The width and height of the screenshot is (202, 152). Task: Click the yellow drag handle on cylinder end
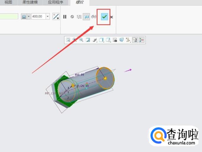click(x=105, y=78)
